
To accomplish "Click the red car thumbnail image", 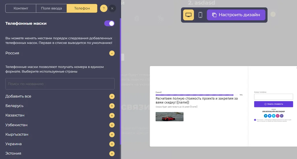I will point(169,117).
